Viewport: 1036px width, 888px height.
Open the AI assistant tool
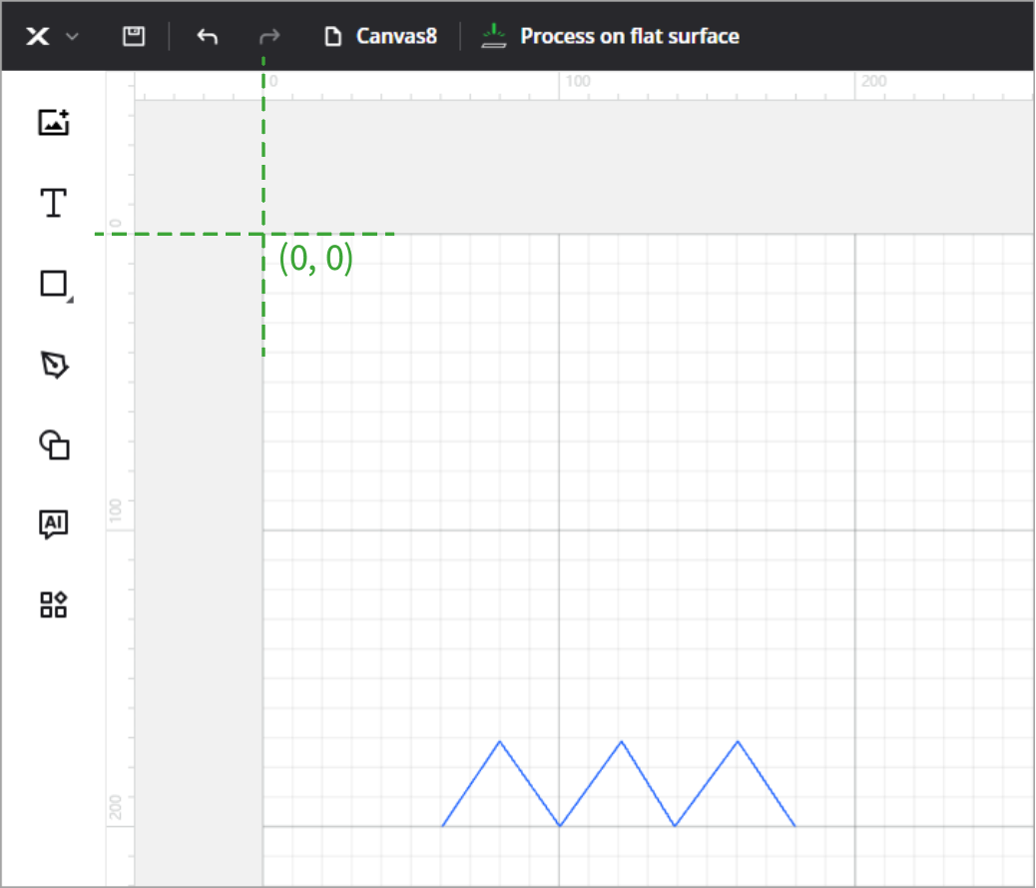(x=53, y=523)
